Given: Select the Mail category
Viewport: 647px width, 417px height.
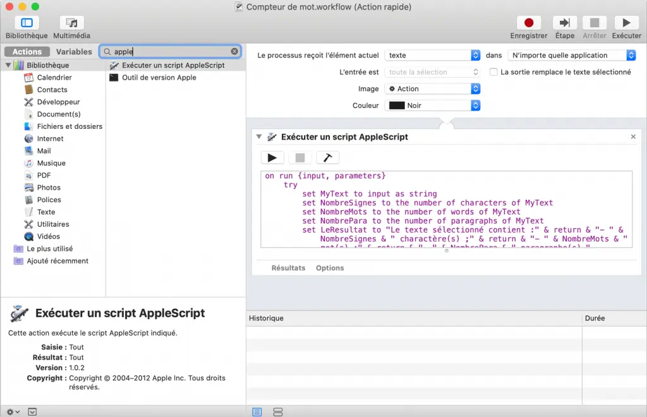Looking at the screenshot, I should (44, 151).
